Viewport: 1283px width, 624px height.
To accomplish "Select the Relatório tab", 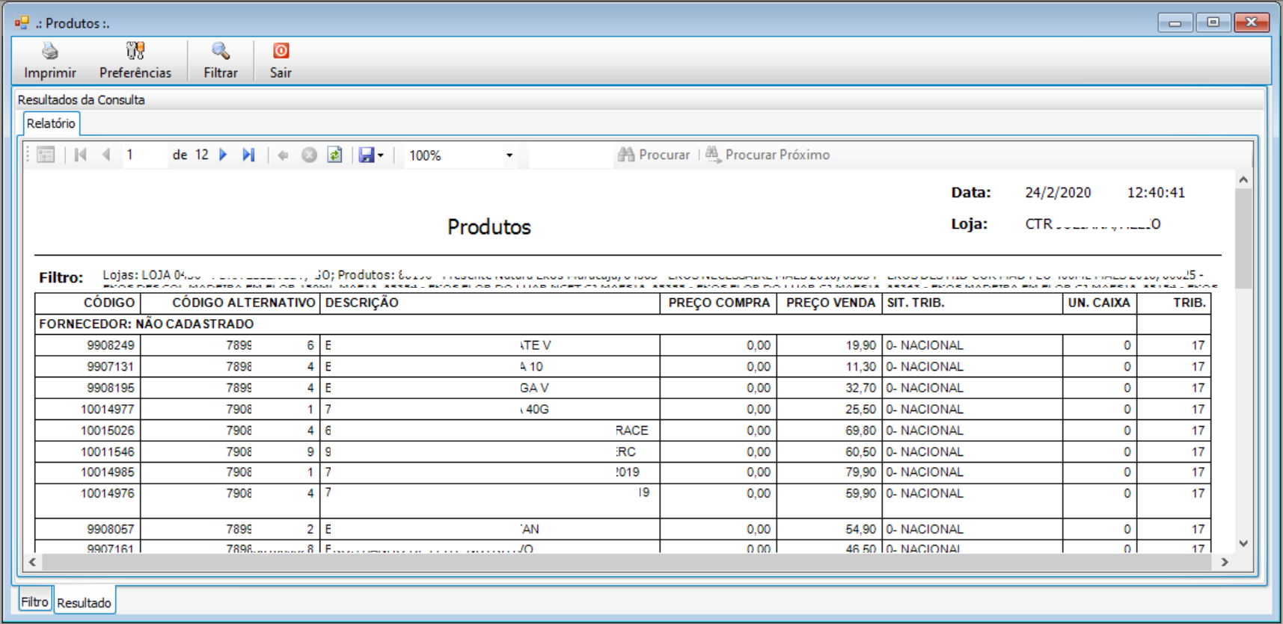I will [x=51, y=123].
